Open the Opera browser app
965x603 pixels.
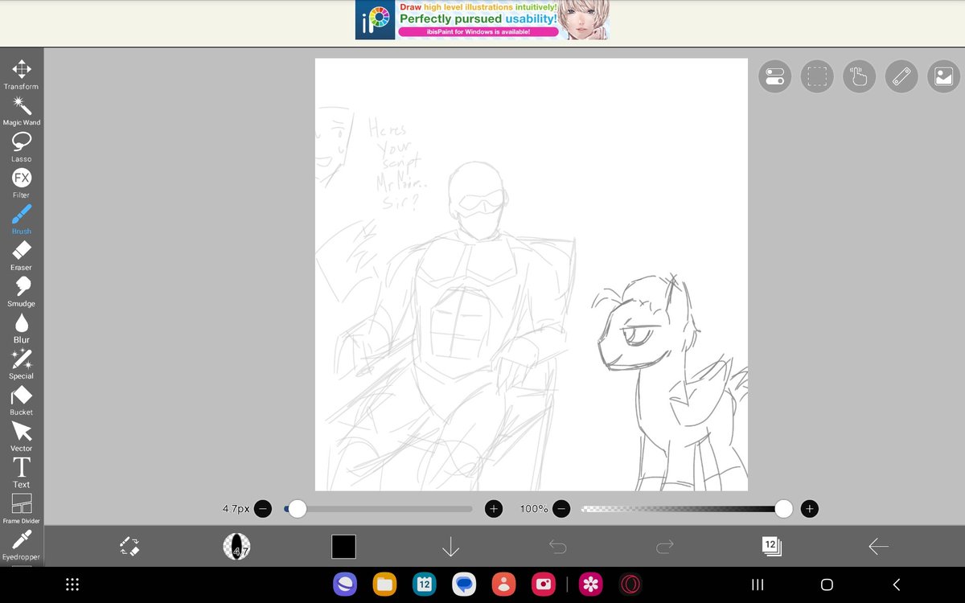(630, 585)
